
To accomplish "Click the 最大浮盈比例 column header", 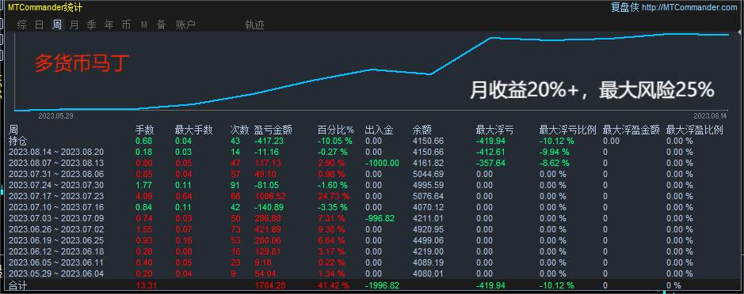I will [x=695, y=130].
